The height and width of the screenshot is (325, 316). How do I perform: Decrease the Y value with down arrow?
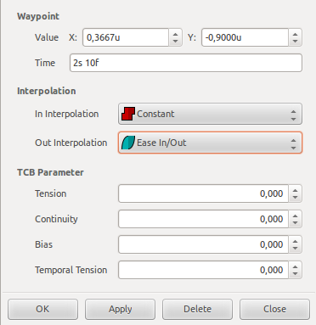point(295,42)
